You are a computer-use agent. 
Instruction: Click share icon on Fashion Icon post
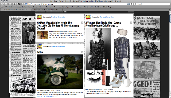tap(82, 23)
